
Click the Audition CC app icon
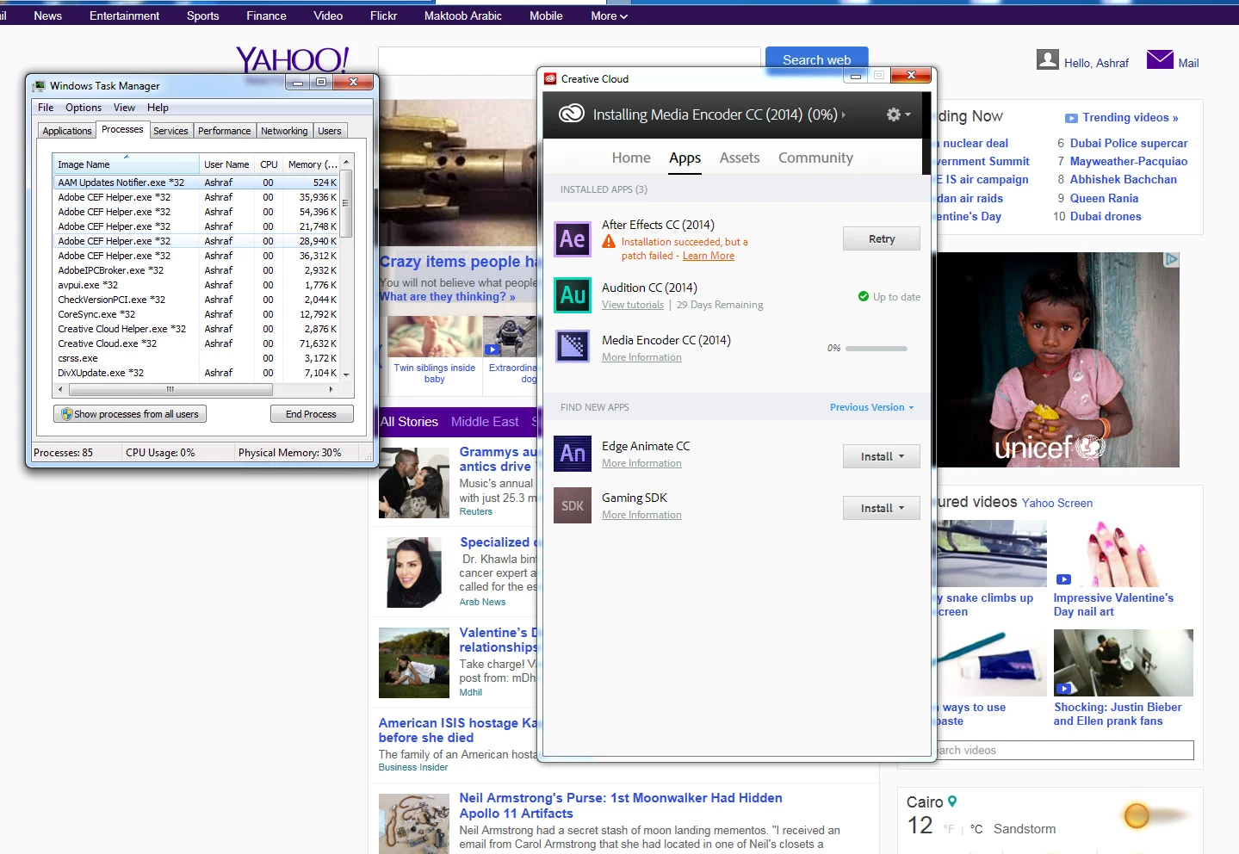pos(573,295)
